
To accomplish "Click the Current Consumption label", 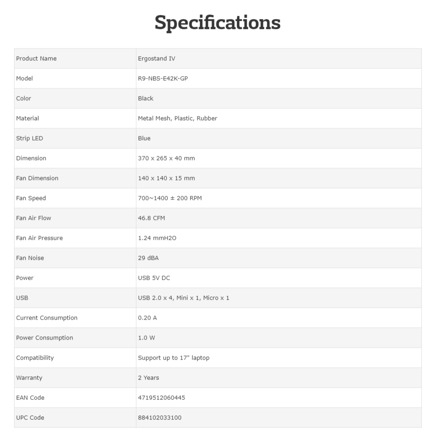I will (x=47, y=318).
